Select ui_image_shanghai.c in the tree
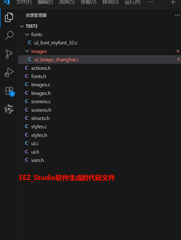 pyautogui.click(x=100, y=60)
